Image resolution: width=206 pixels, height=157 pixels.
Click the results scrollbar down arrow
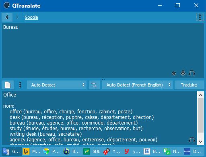point(200,141)
